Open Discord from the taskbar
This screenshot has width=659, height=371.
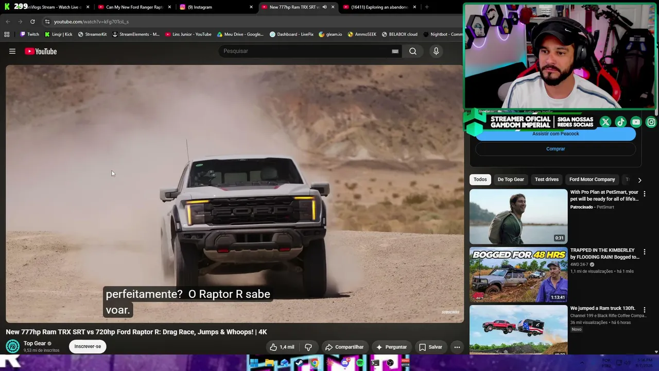tap(345, 363)
